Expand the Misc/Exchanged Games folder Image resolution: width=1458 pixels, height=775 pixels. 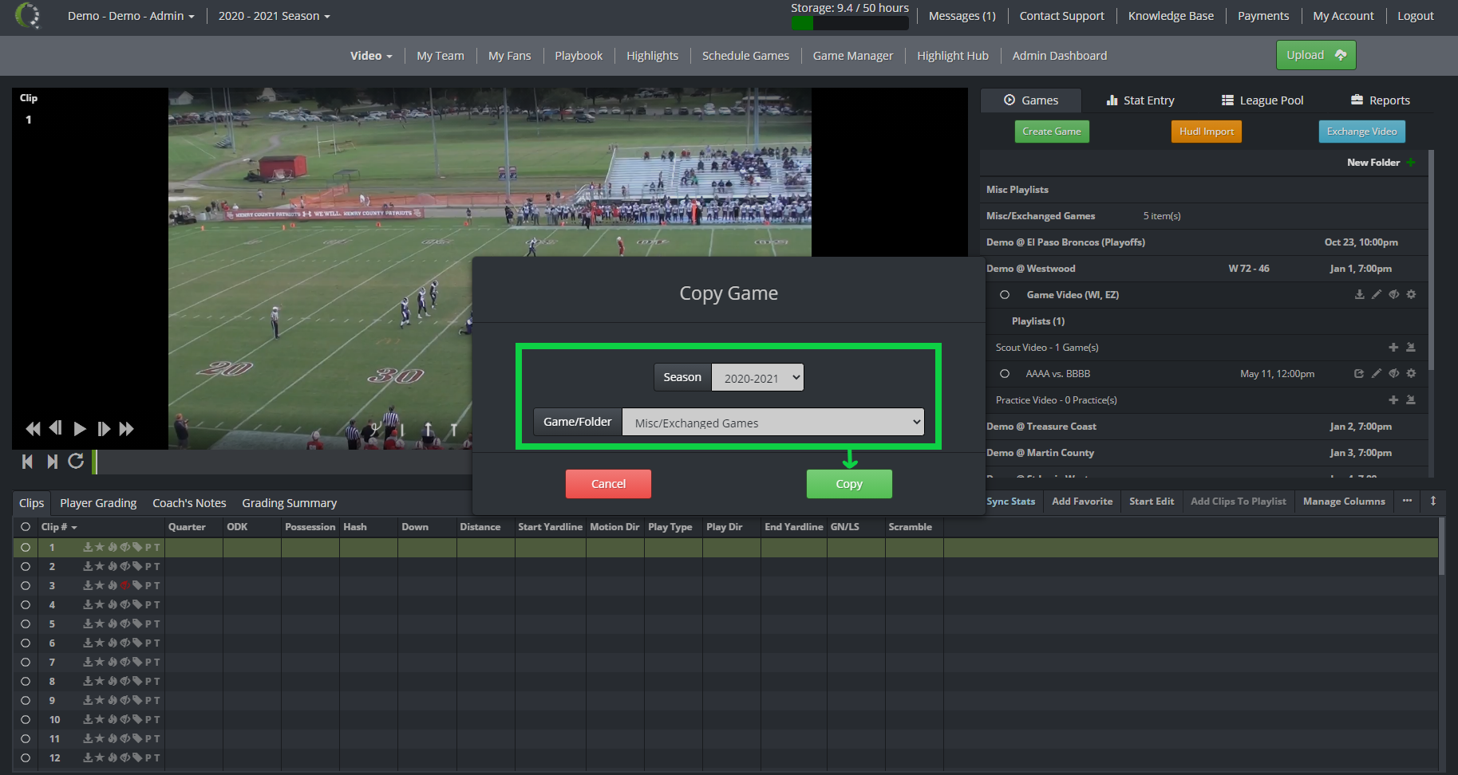click(1041, 215)
